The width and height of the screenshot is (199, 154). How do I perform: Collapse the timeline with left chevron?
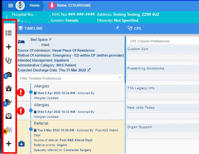tap(117, 28)
